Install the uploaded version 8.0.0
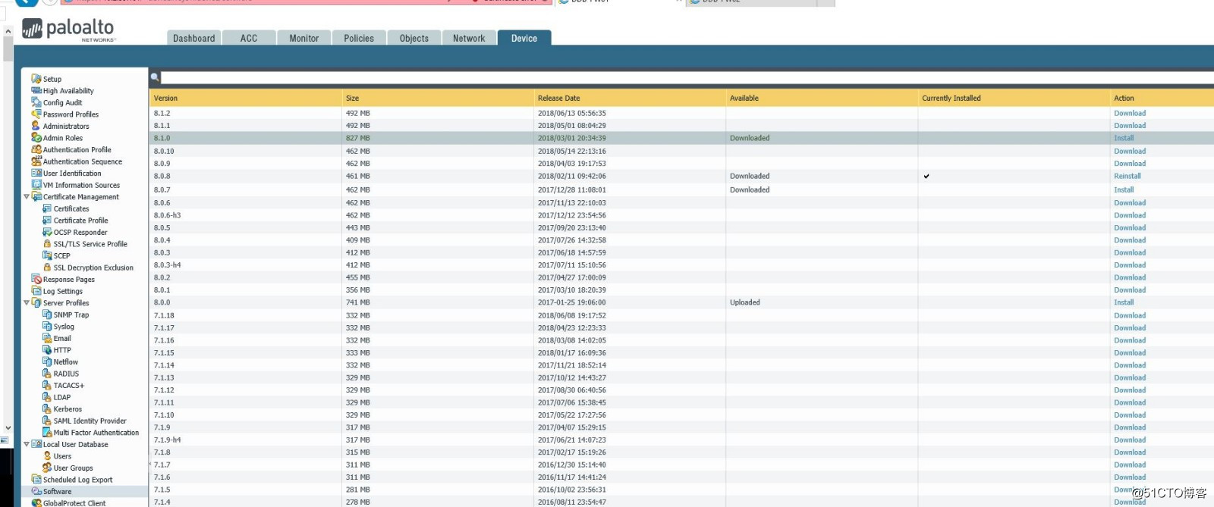Viewport: 1214px width, 507px height. 1124,302
